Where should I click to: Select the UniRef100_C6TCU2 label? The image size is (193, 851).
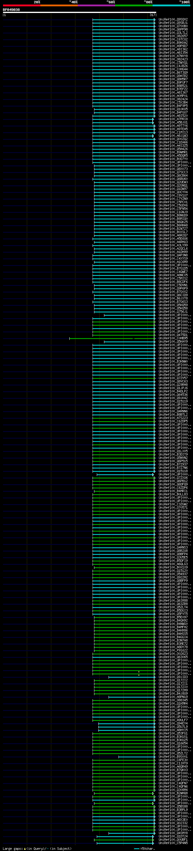click(173, 39)
